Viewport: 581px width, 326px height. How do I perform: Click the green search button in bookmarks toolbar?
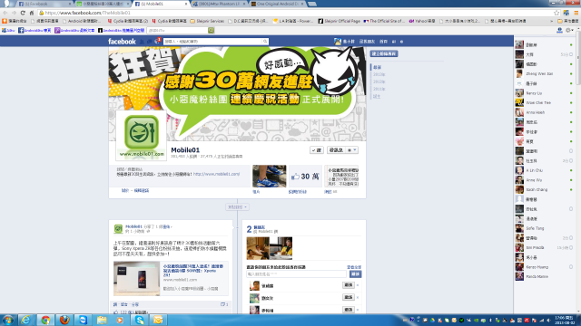pos(211,30)
